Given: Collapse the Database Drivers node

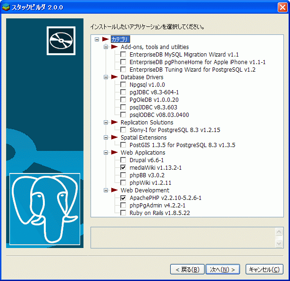Looking at the screenshot, I should click(x=106, y=77).
